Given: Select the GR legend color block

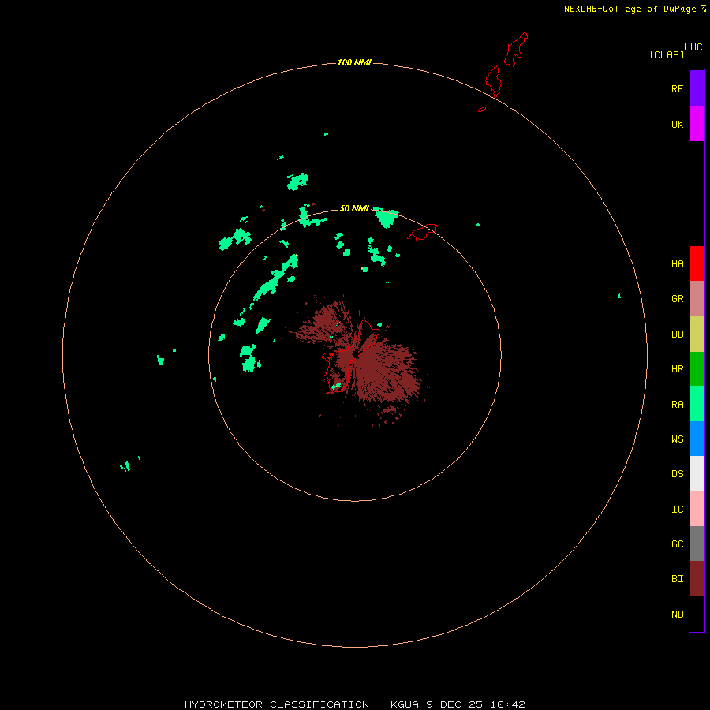Looking at the screenshot, I should tap(697, 298).
